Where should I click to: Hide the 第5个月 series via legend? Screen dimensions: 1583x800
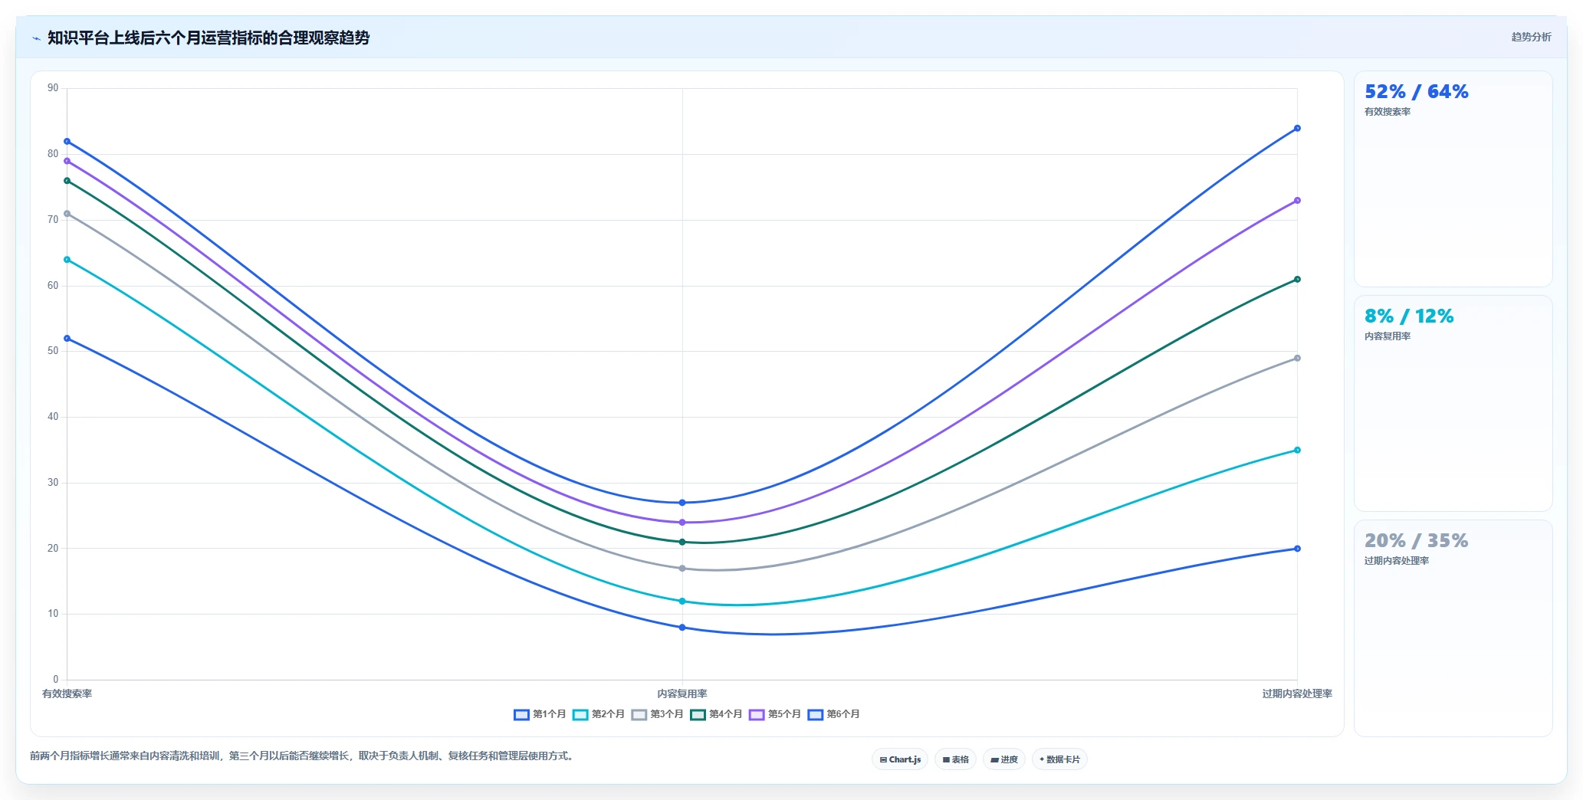pyautogui.click(x=775, y=714)
